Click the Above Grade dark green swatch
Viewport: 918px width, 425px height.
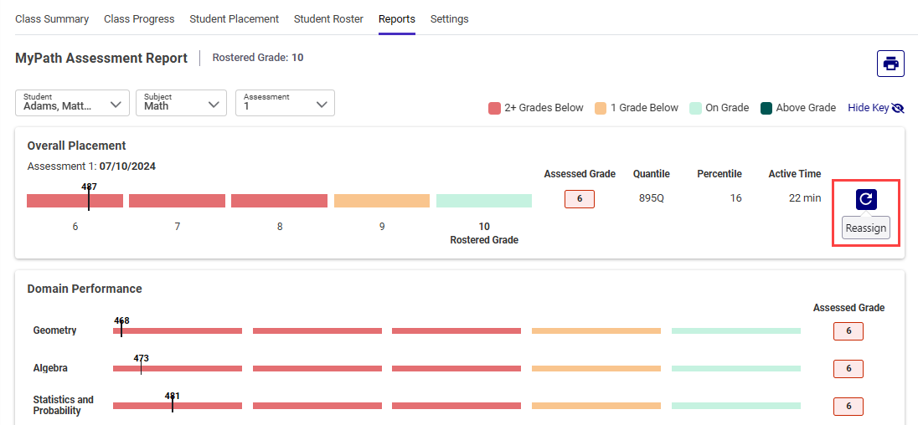766,108
